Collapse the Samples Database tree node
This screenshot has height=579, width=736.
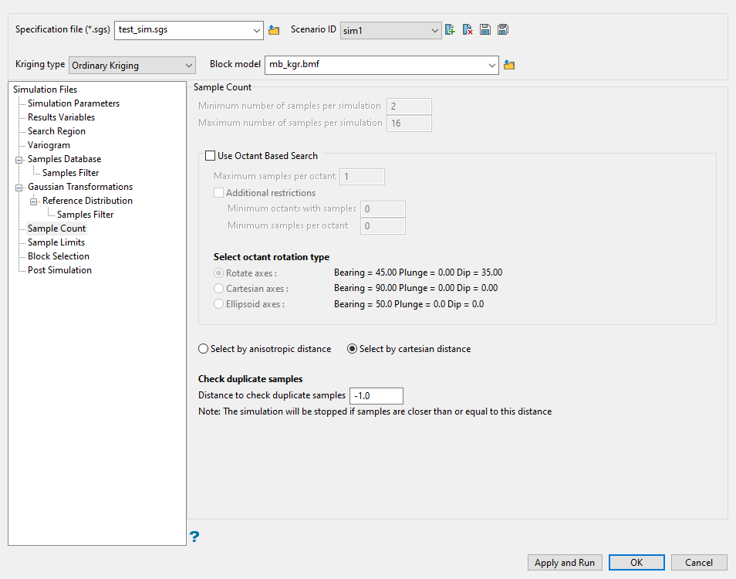[x=19, y=159]
